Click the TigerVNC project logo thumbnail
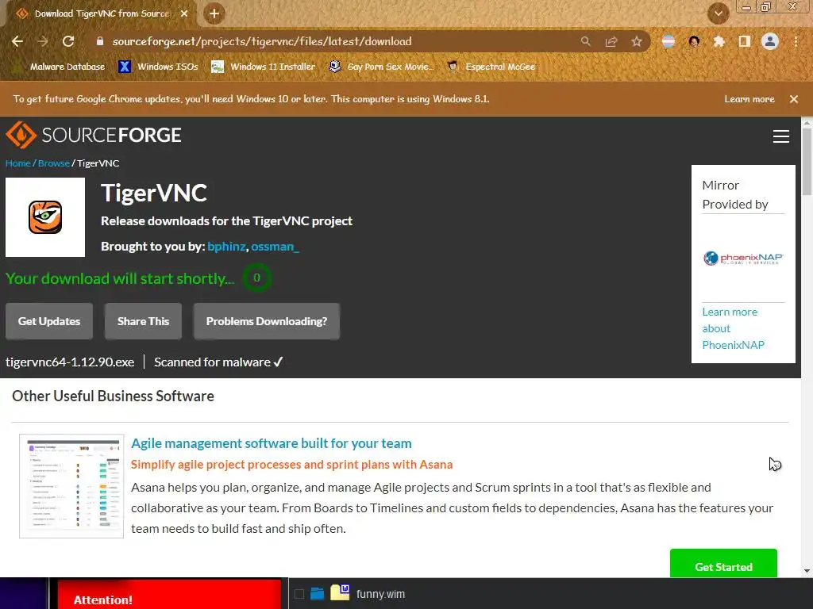 45,217
